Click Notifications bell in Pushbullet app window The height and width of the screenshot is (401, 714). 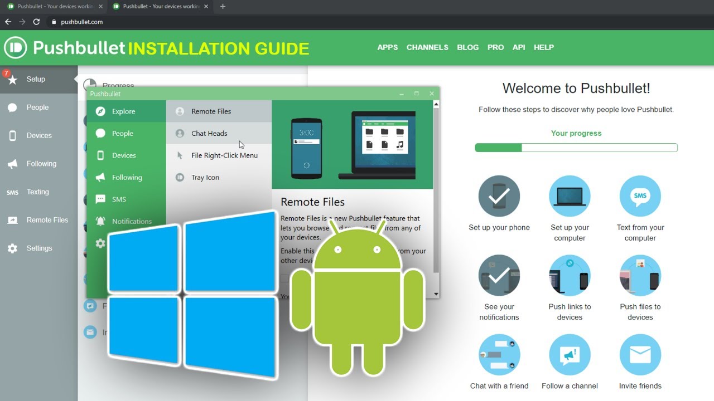100,221
